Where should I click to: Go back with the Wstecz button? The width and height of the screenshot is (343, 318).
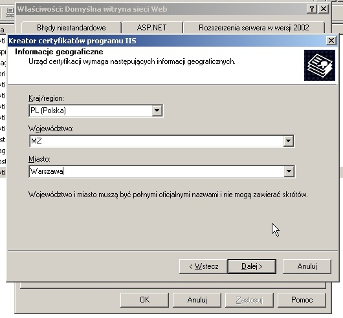203,266
